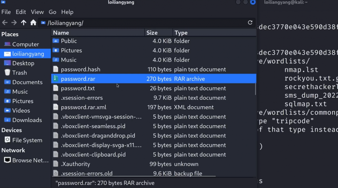Sort files by the Type column
This screenshot has width=338, height=188.
pos(214,33)
